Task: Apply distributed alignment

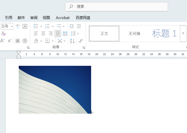Action: click(x=65, y=34)
